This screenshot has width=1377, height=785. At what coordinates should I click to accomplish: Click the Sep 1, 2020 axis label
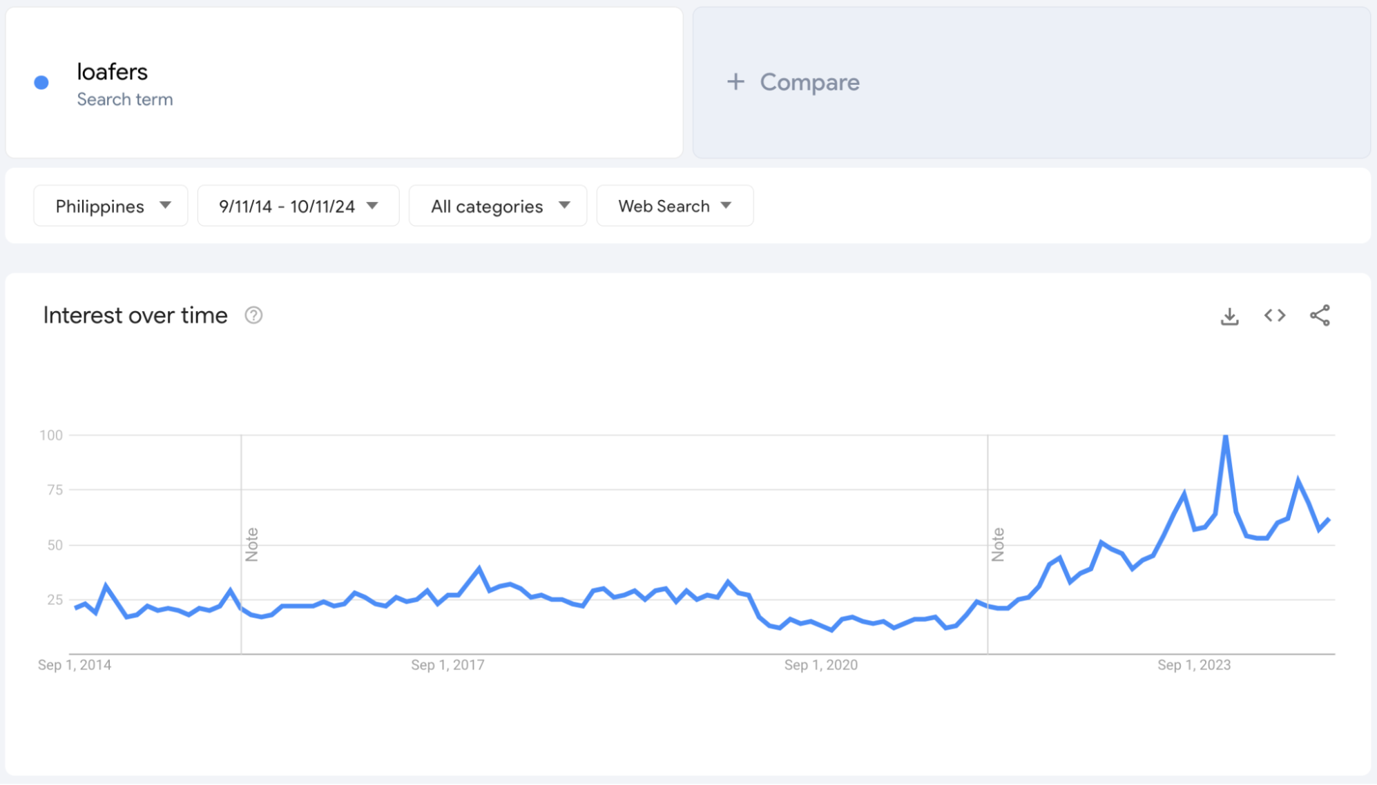[821, 665]
